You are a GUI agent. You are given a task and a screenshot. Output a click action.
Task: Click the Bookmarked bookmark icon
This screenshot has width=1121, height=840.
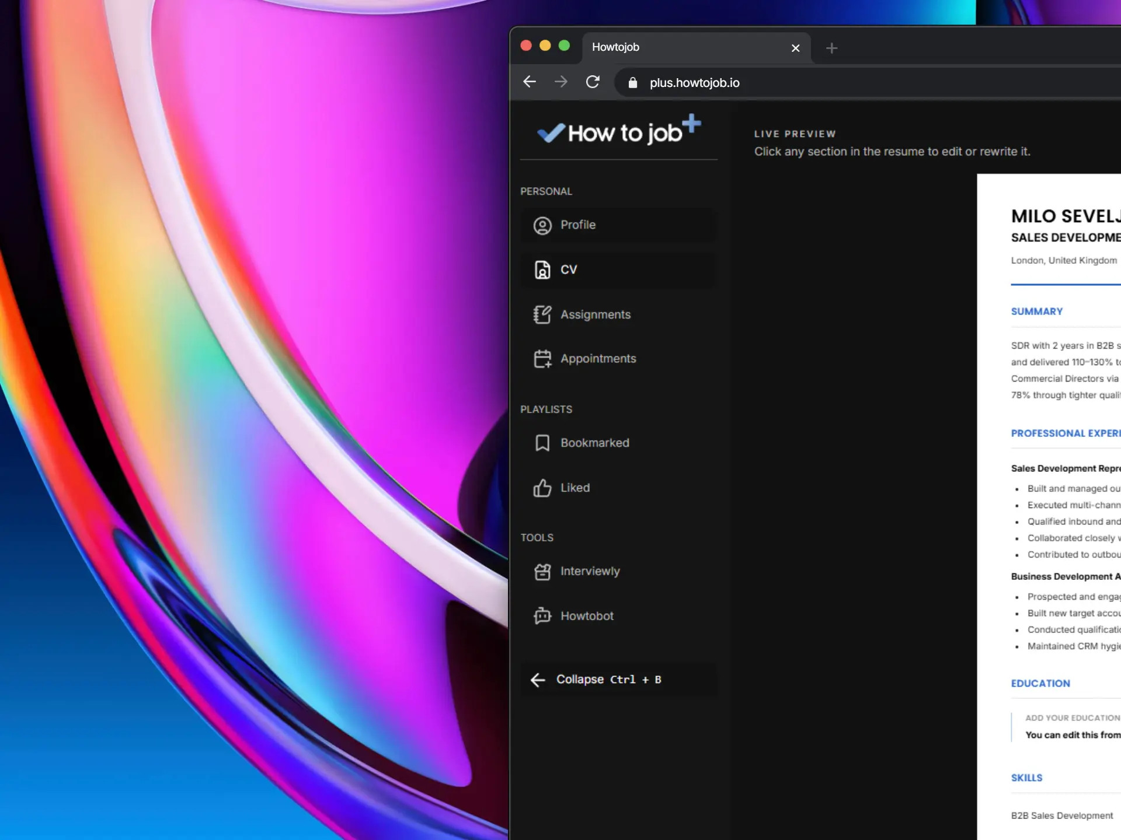(542, 443)
